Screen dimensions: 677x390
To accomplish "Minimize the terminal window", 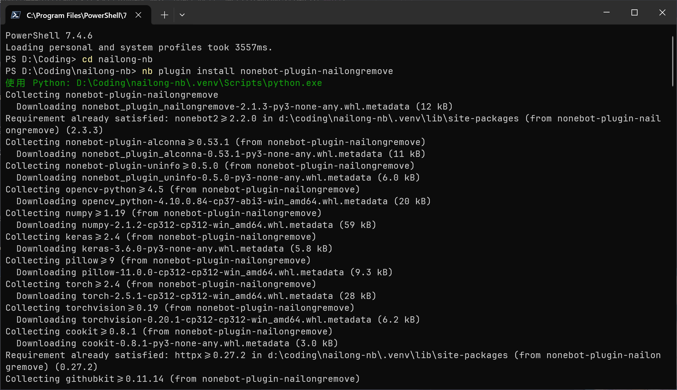I will 607,12.
